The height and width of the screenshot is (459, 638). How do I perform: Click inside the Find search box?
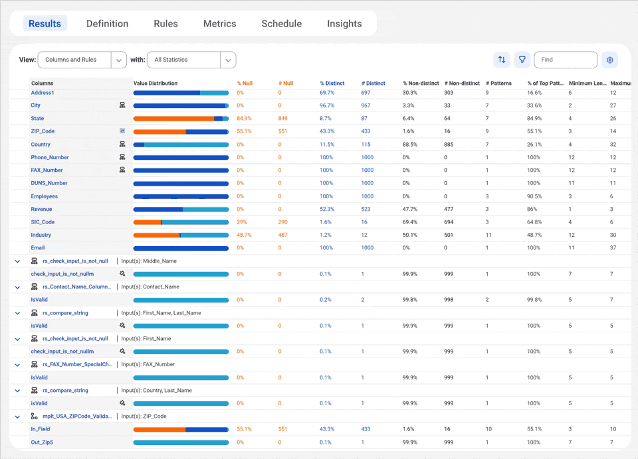566,60
